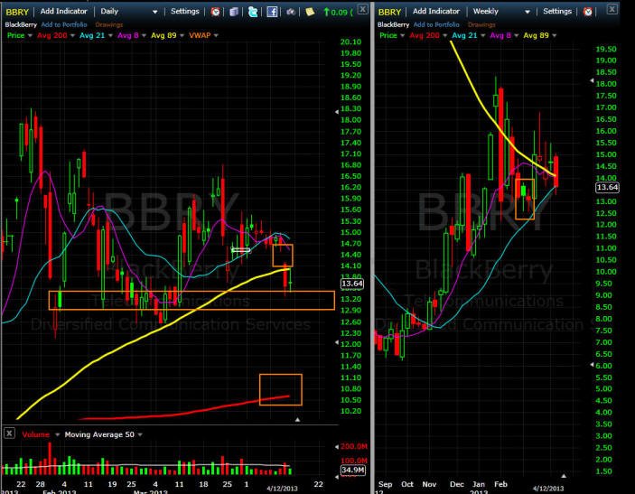This screenshot has height=494, width=635.
Task: Share Daily chart via Twitter icon
Action: [x=253, y=12]
